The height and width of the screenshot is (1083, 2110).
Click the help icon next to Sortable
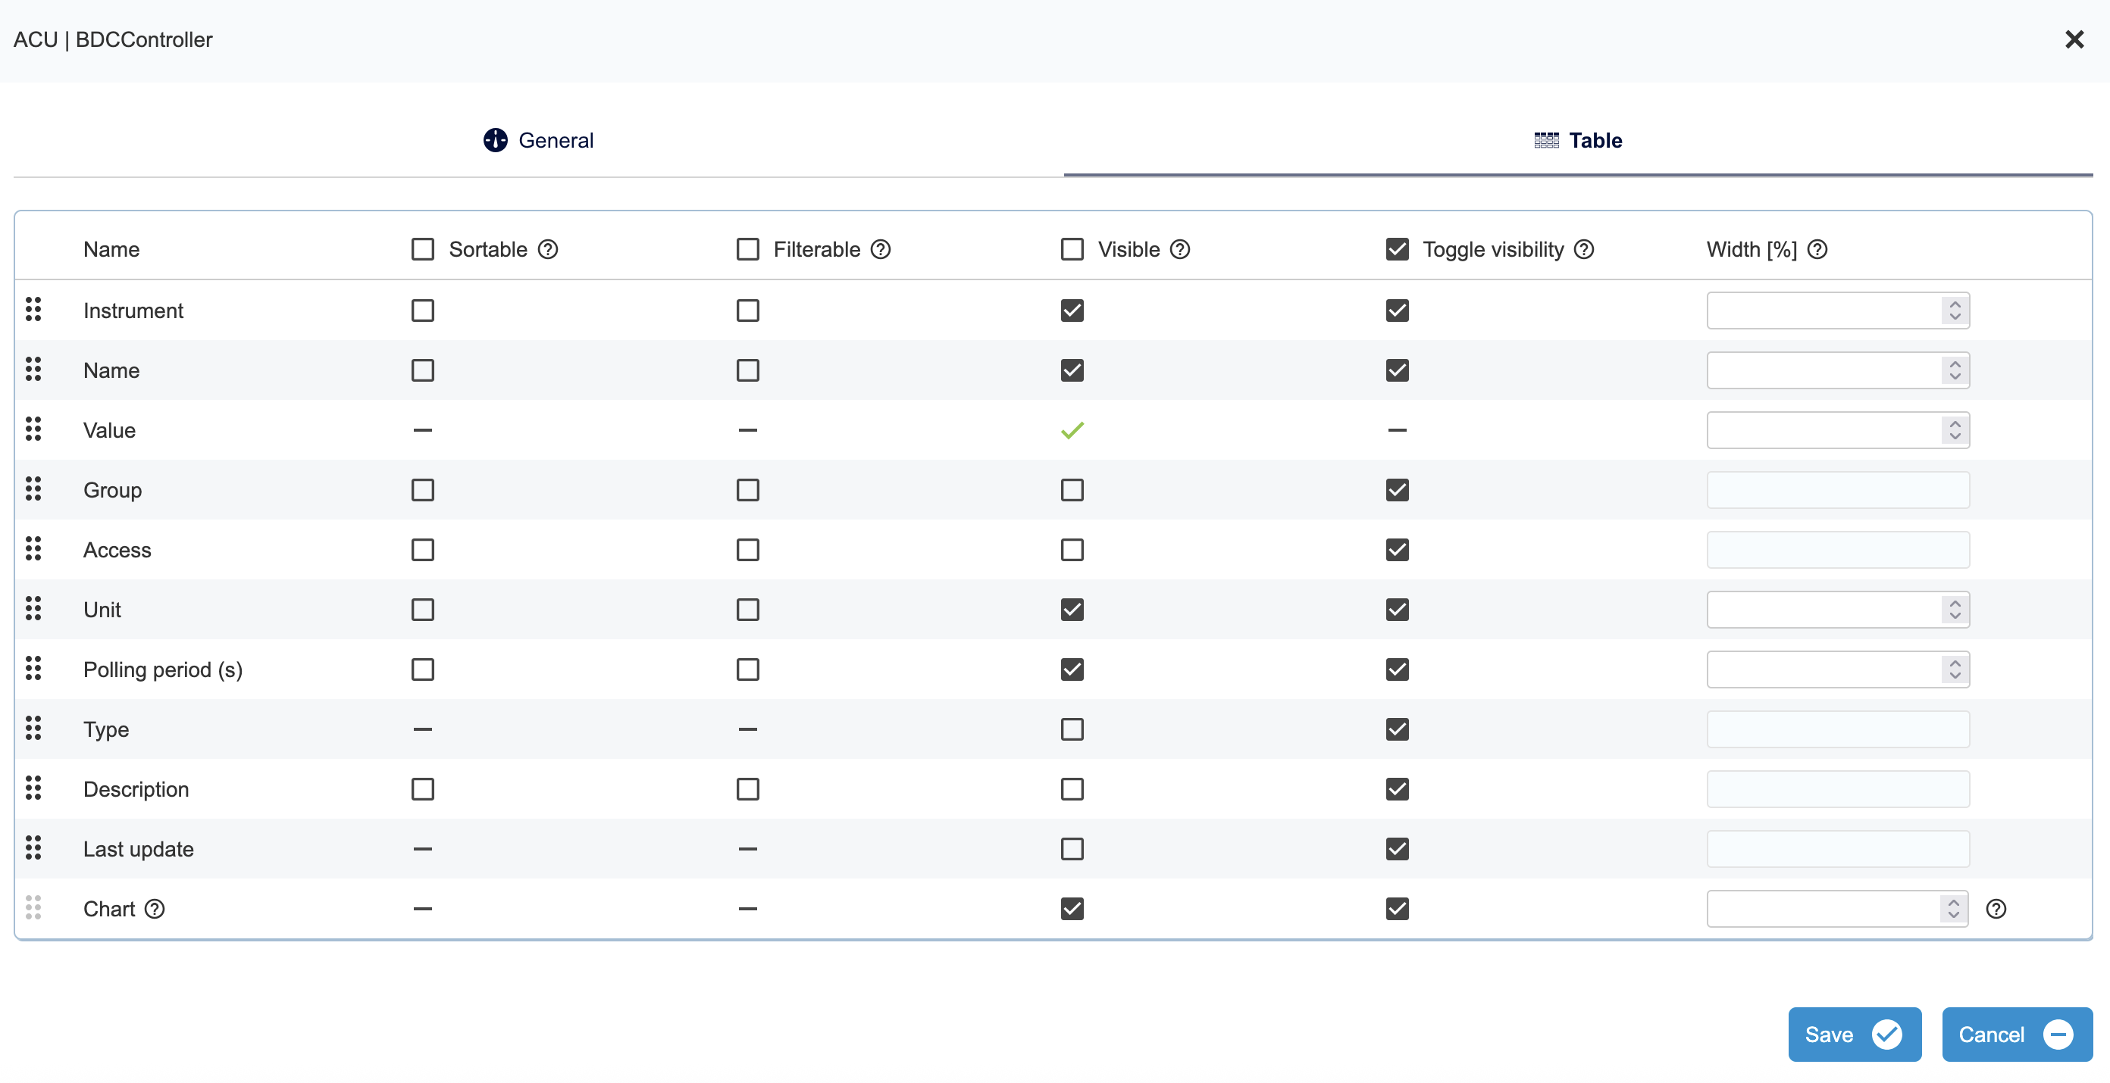[548, 249]
